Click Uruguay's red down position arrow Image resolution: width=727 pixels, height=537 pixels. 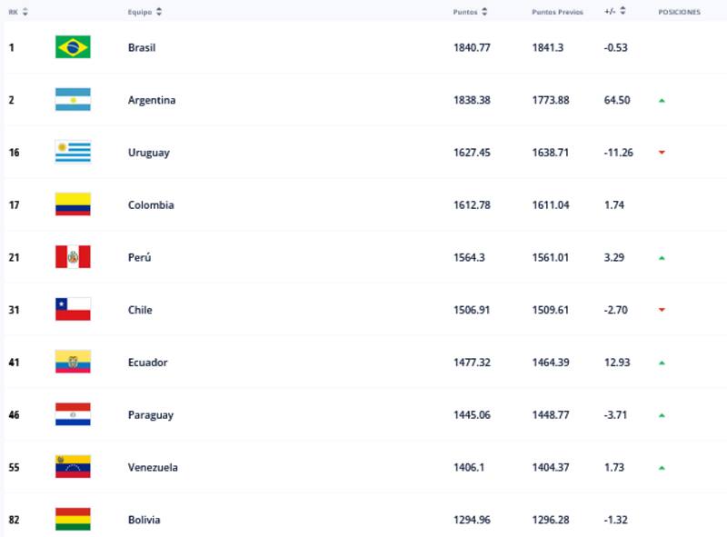click(x=662, y=153)
